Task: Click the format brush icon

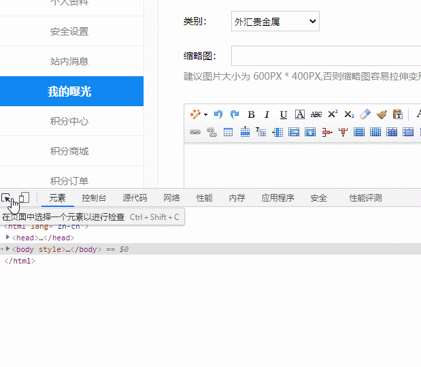Action: pyautogui.click(x=382, y=114)
